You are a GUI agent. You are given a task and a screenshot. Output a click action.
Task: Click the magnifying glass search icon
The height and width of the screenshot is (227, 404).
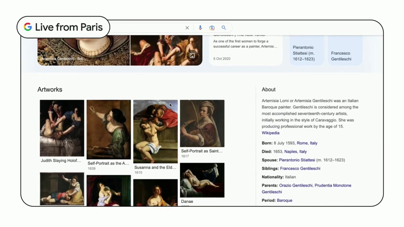pyautogui.click(x=224, y=28)
